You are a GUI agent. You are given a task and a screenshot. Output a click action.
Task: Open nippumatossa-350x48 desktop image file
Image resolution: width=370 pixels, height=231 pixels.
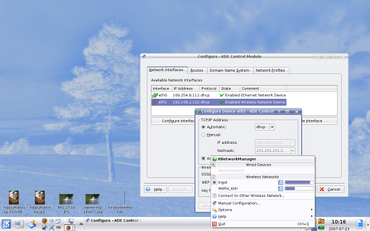tap(14, 202)
